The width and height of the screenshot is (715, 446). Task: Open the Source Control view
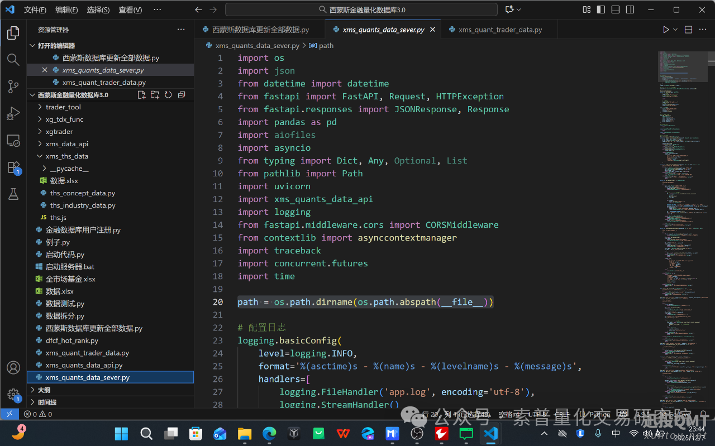[13, 86]
